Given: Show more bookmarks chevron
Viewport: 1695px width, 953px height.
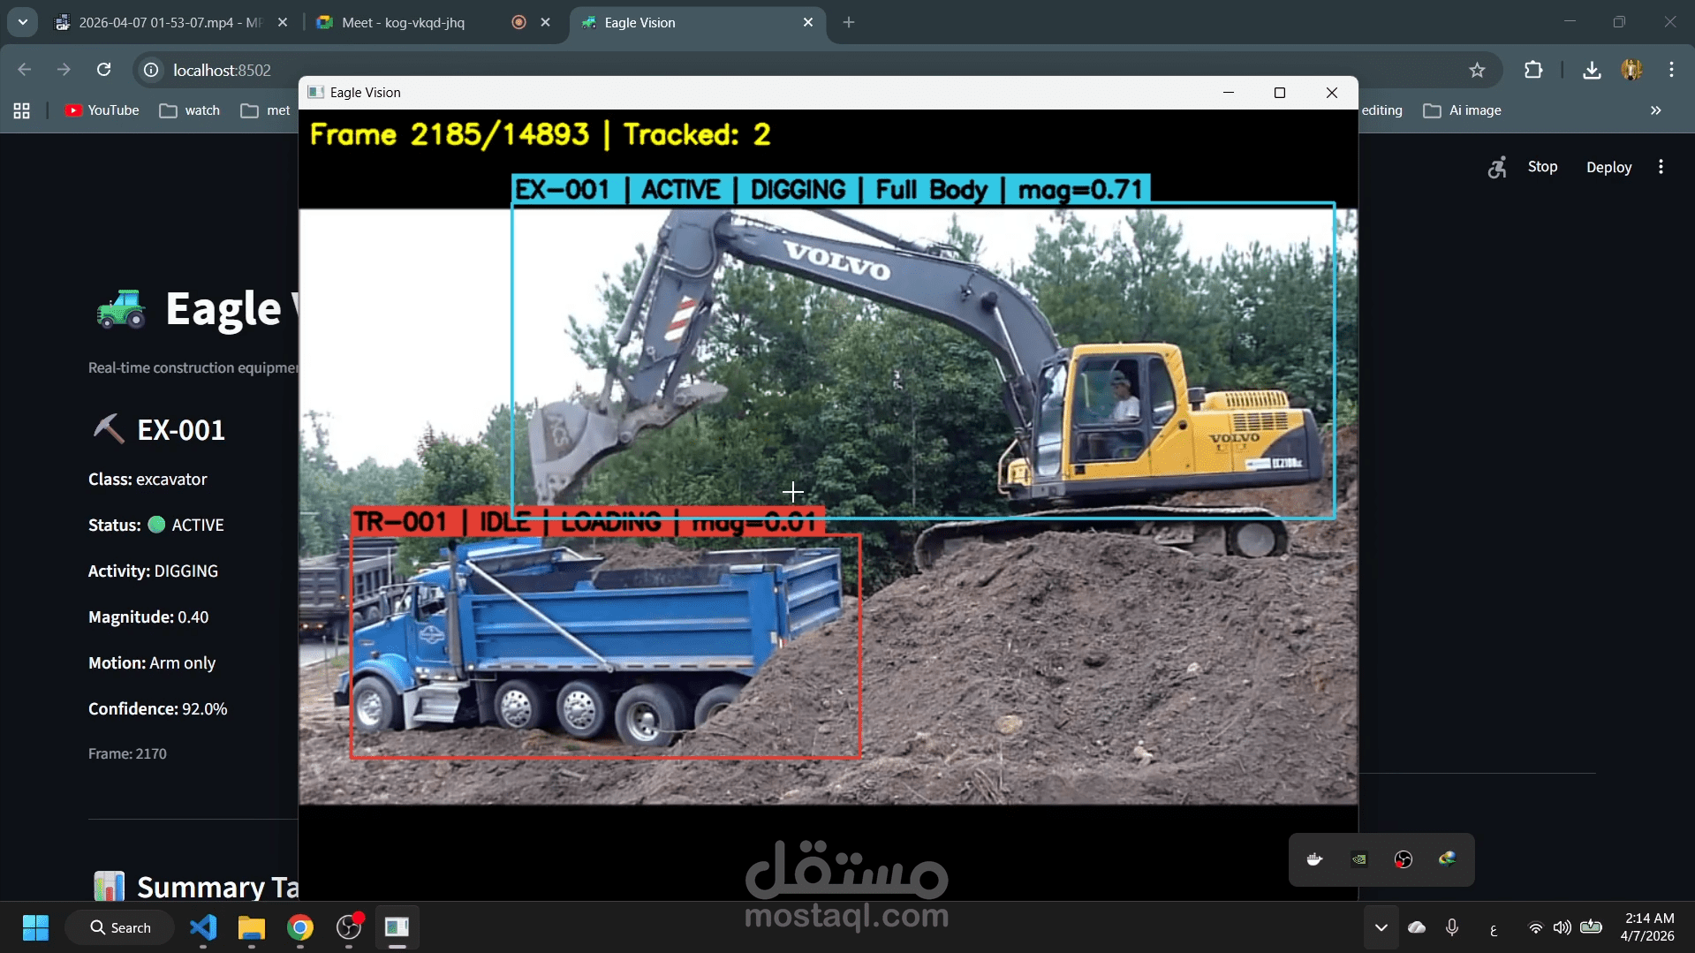Looking at the screenshot, I should point(1656,110).
